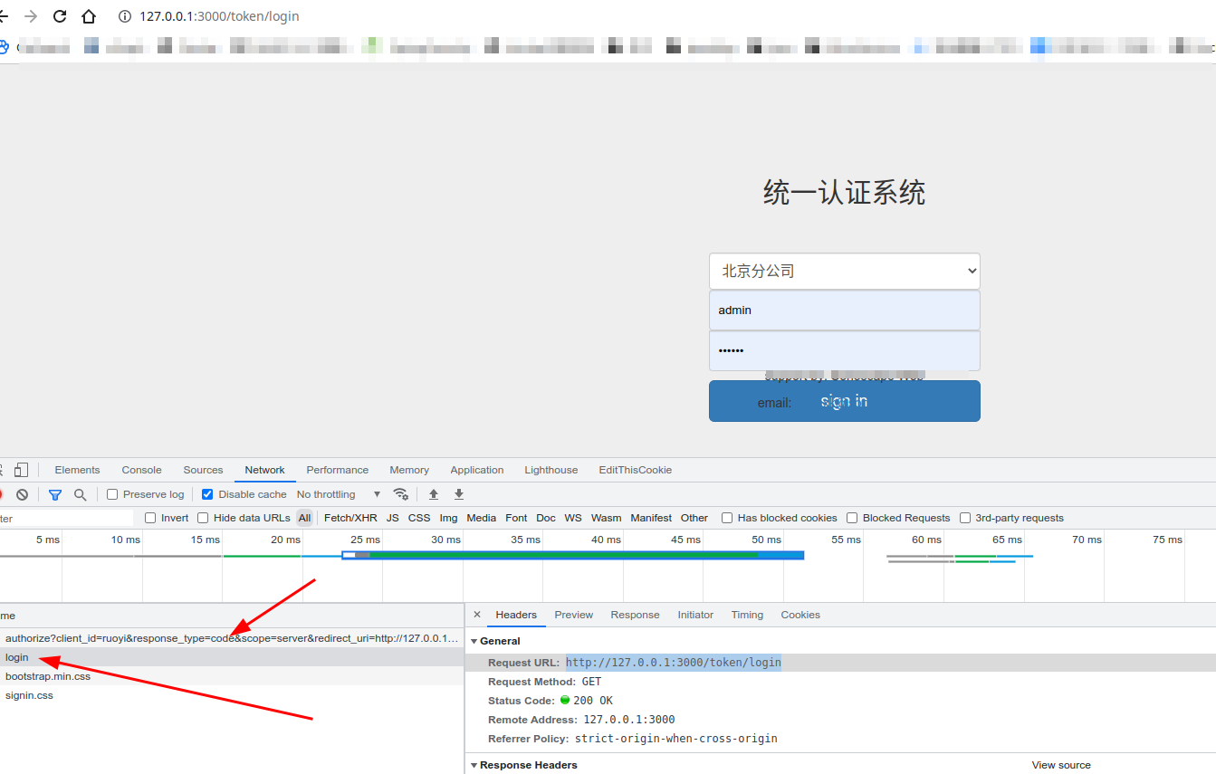Image resolution: width=1216 pixels, height=774 pixels.
Task: Uncheck Disable cache
Action: tap(207, 494)
